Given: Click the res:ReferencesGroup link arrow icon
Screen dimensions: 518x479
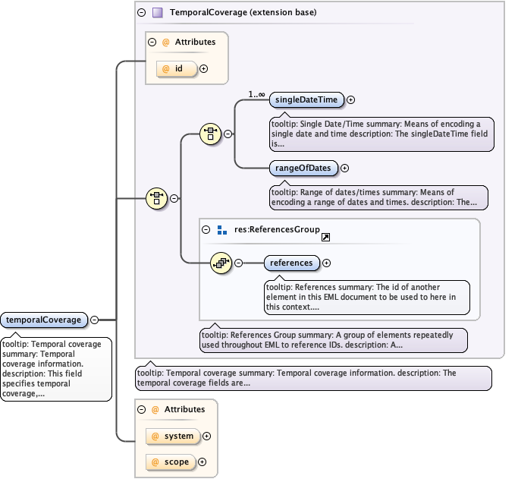Looking at the screenshot, I should coord(325,238).
